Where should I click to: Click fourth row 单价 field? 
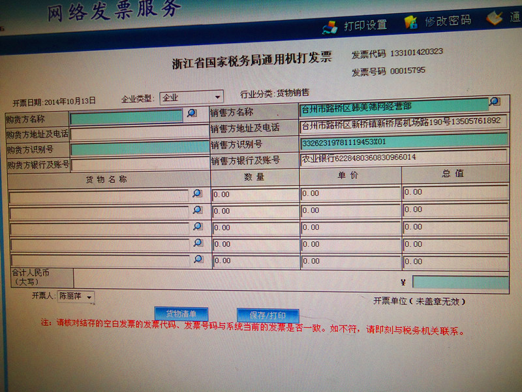click(x=351, y=244)
